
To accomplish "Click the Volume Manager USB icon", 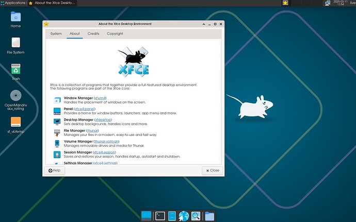I will tap(57, 143).
